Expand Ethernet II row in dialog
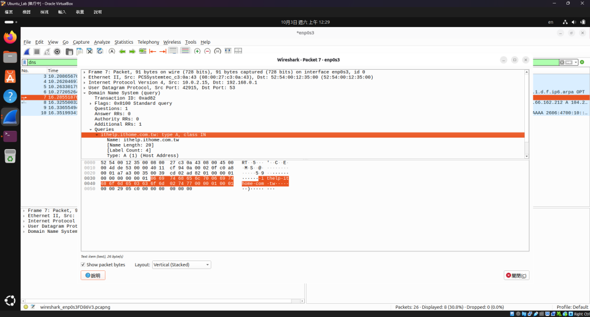Image resolution: width=590 pixels, height=317 pixels. 84,77
